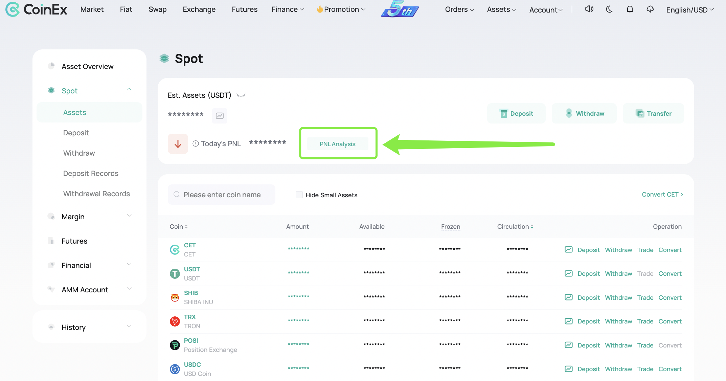Screen dimensions: 726x381
Task: Click Trade in the CET row
Action: [645, 250]
